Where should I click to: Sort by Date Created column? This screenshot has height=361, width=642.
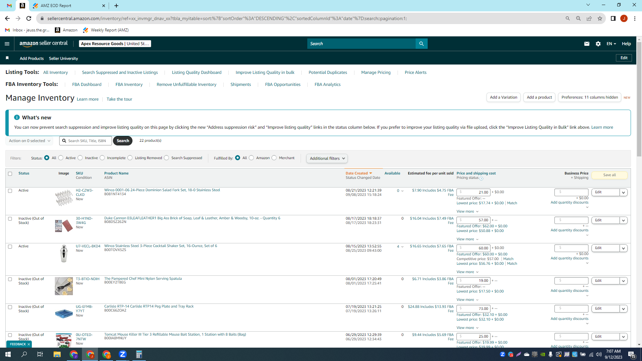click(359, 173)
